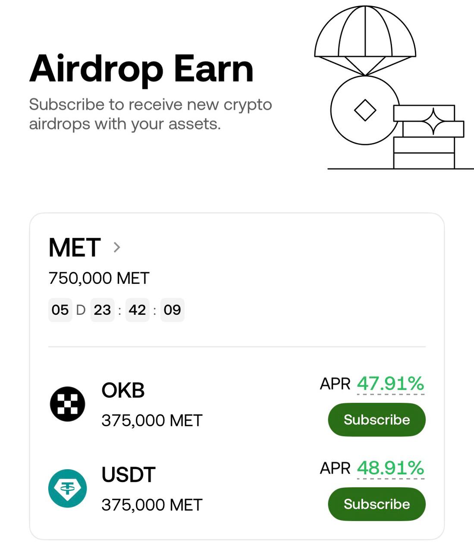Image resolution: width=474 pixels, height=552 pixels.
Task: Click the 375,000 MET amount under OKB
Action: [x=152, y=420]
